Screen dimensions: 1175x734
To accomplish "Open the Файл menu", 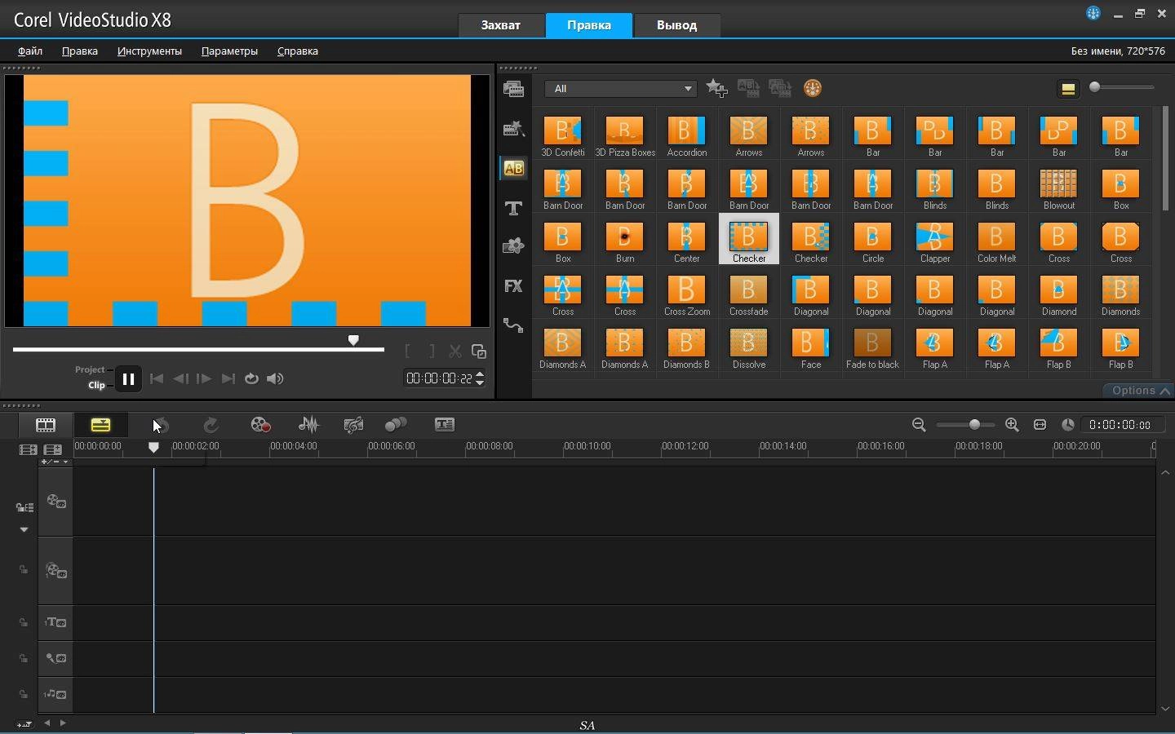I will (x=30, y=51).
